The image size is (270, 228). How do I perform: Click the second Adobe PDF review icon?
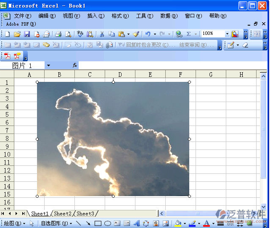pyautogui.click(x=17, y=56)
